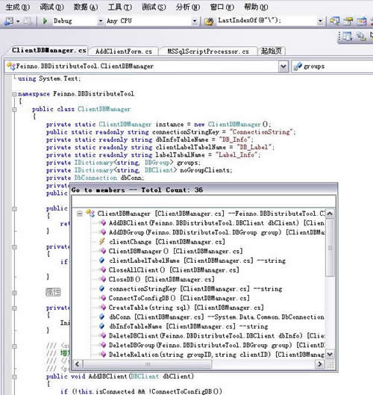Open the 调试(D) menu
Image resolution: width=373 pixels, height=395 pixels.
(x=51, y=7)
